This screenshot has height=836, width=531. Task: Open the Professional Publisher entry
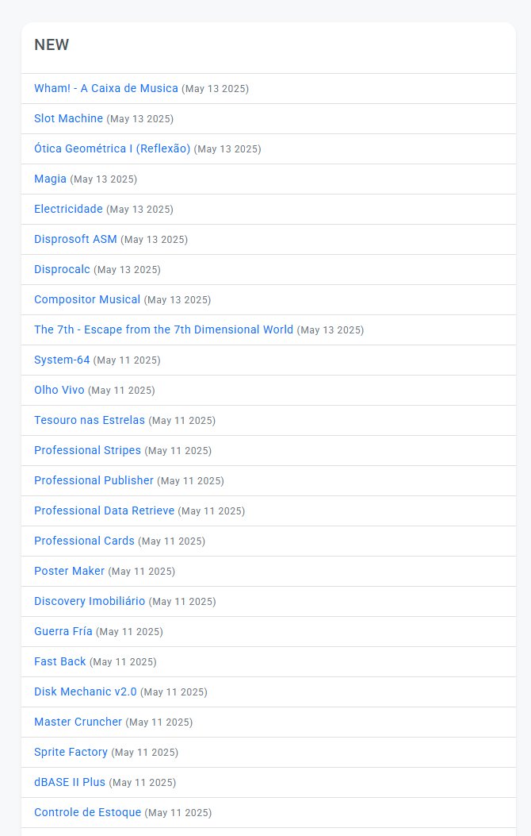pos(94,481)
